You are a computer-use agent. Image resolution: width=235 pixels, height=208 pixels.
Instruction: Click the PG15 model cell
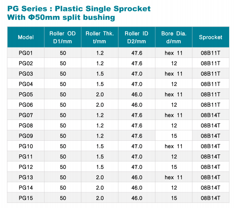tap(26, 198)
